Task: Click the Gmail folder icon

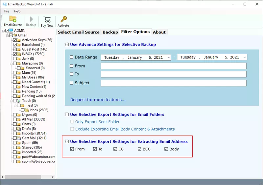Action: point(15,35)
